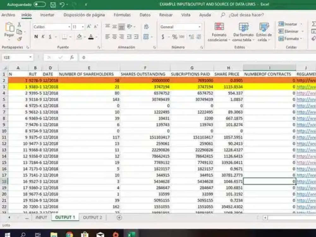Switch to the OUTPUT 2 sheet tab
This screenshot has height=237, width=316.
click(93, 217)
